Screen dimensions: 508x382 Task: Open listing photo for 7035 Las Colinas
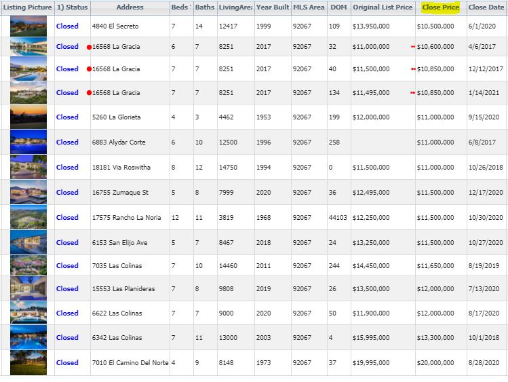tap(28, 265)
